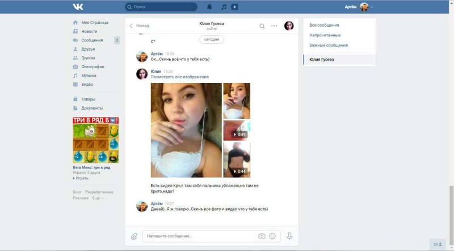Screen dimensions: 454x251
Task: Go back with the Назад button
Action: pos(140,26)
